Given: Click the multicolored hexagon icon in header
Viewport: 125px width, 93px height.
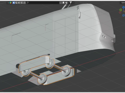Looking at the screenshot, I should point(10,3).
